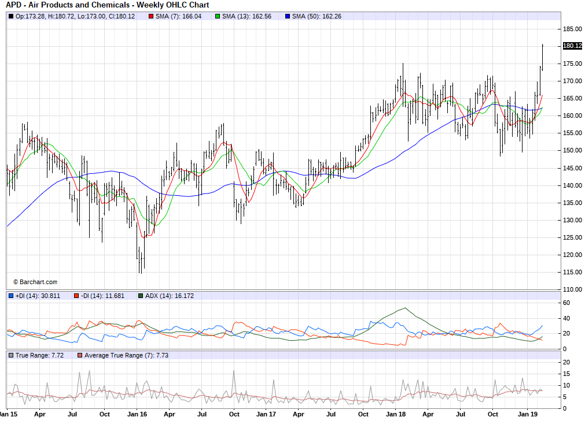The image size is (585, 432).
Task: Click the 120.00 price axis label
Action: [572, 255]
